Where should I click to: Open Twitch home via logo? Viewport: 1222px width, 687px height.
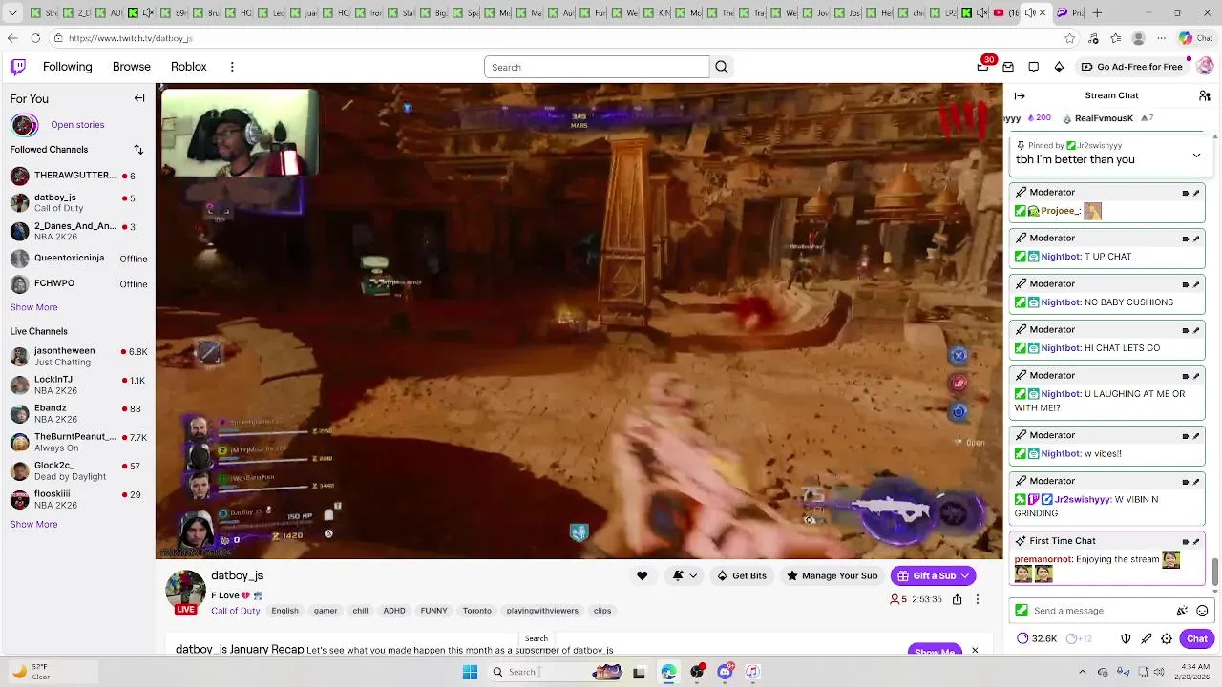tap(18, 67)
